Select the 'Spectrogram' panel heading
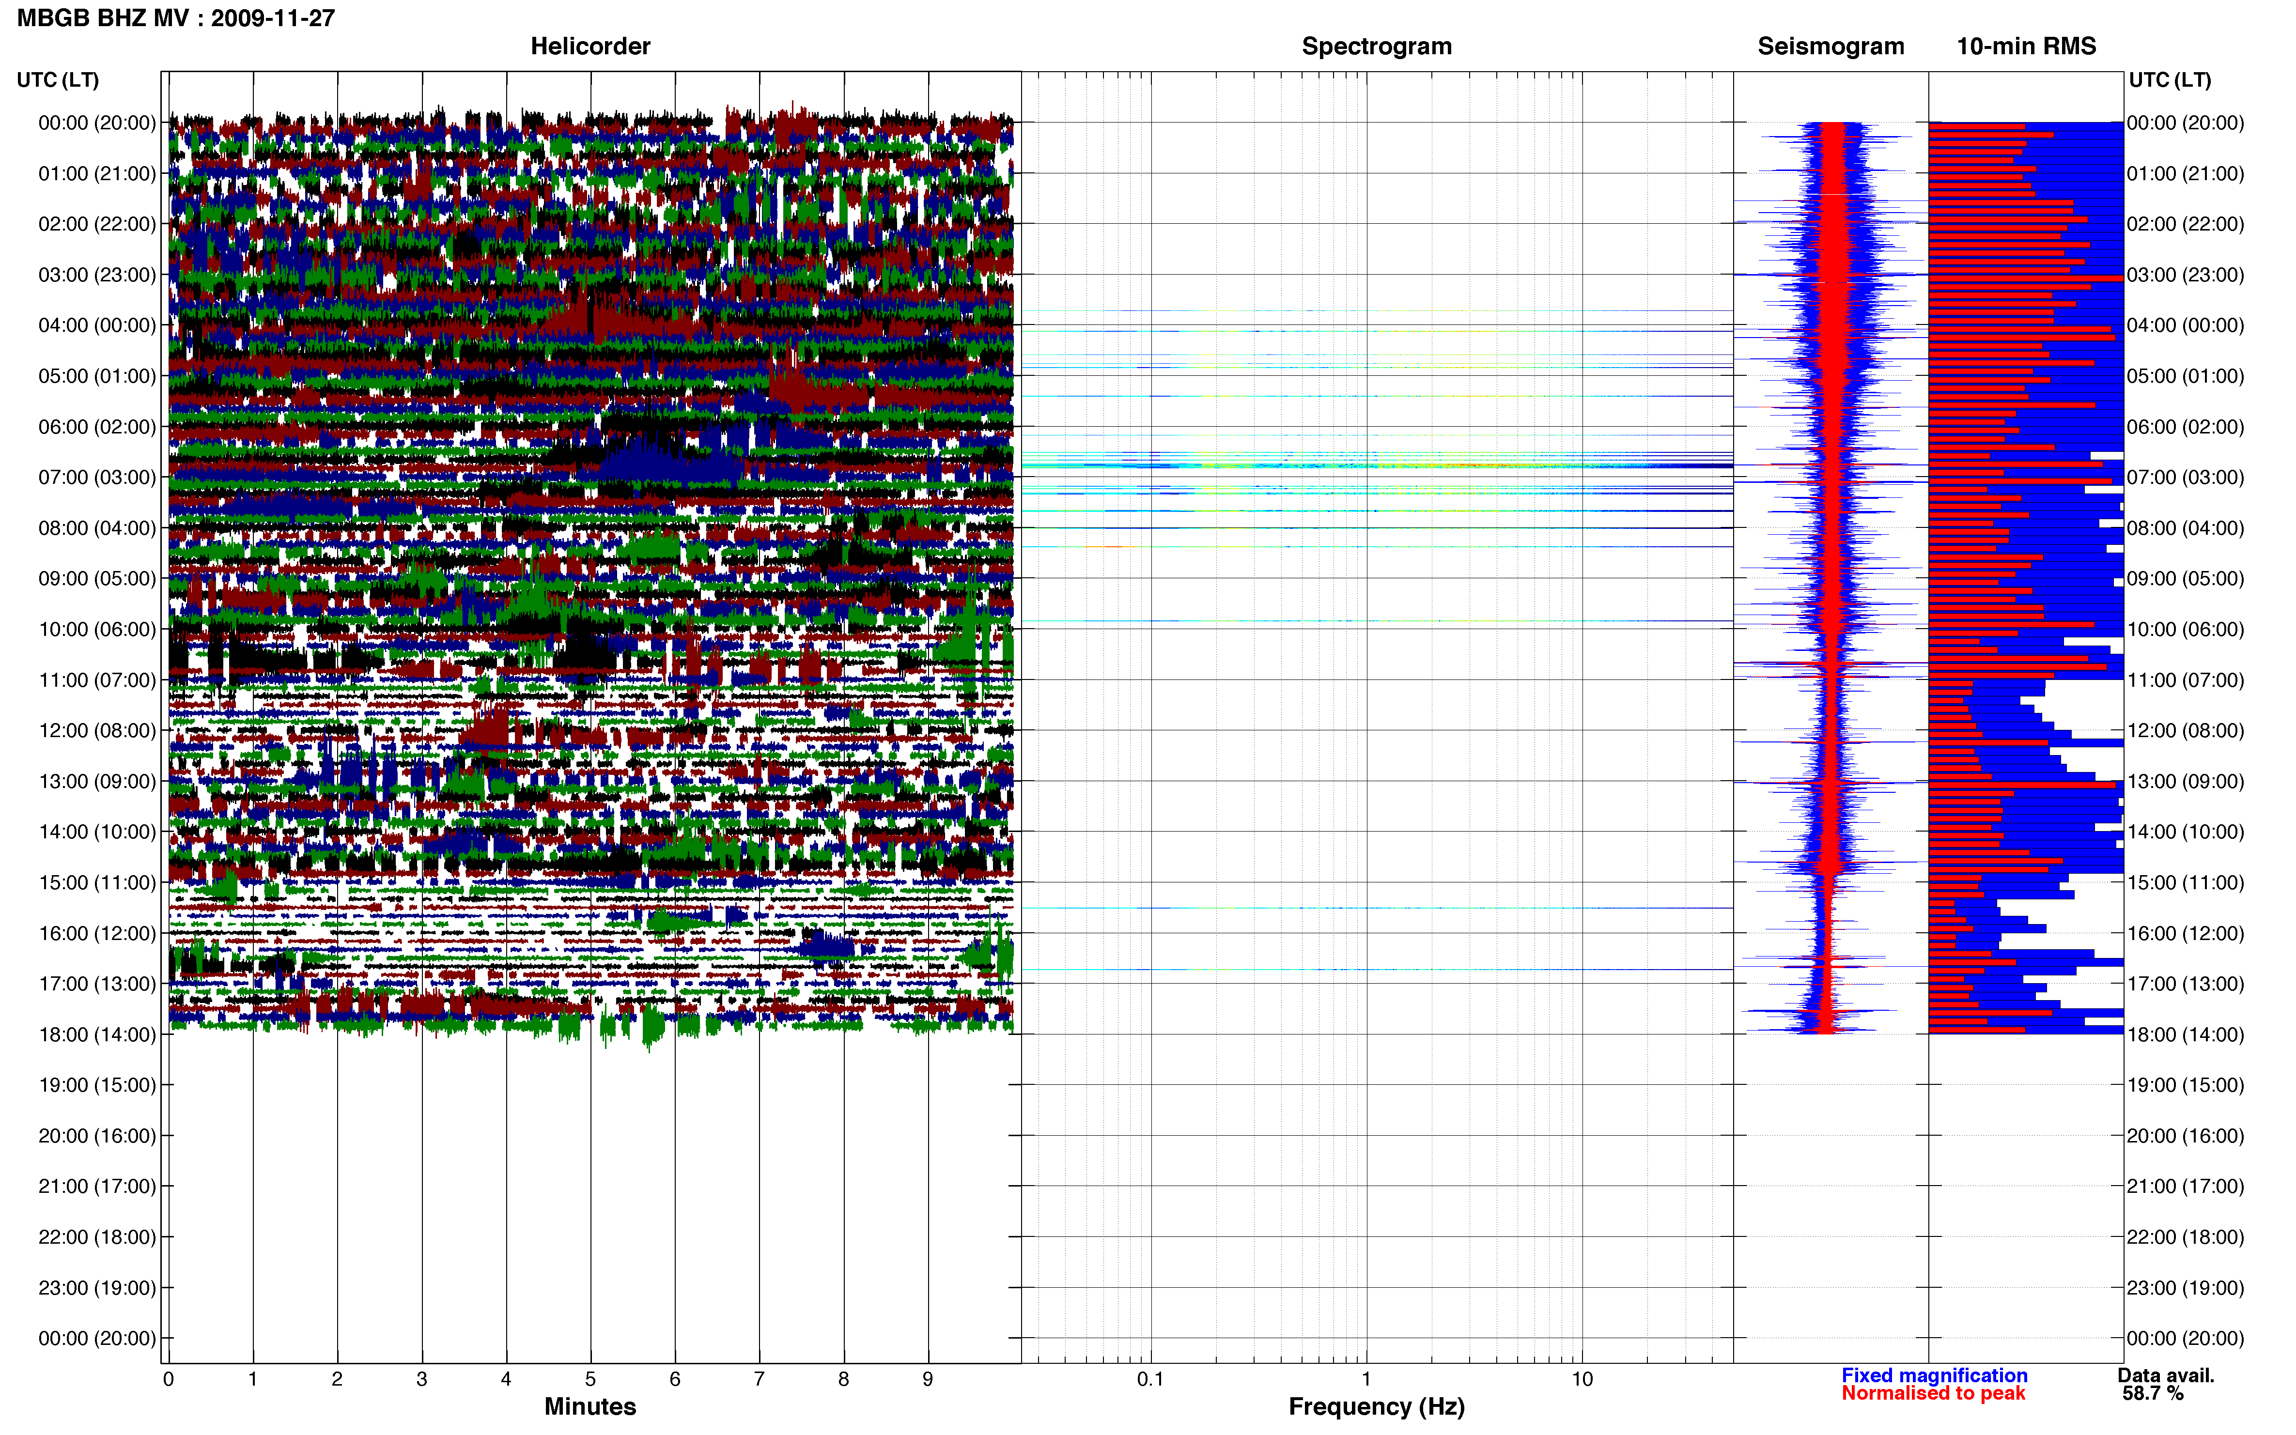This screenshot has width=2296, height=1435. coord(1376,46)
